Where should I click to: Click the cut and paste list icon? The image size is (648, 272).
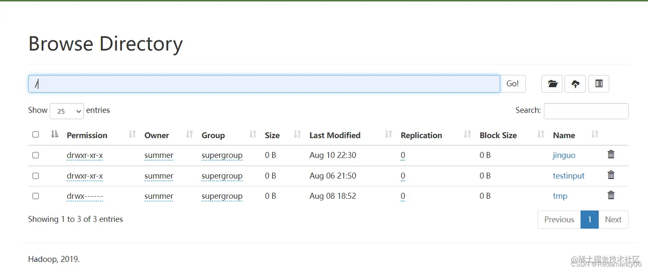(599, 84)
